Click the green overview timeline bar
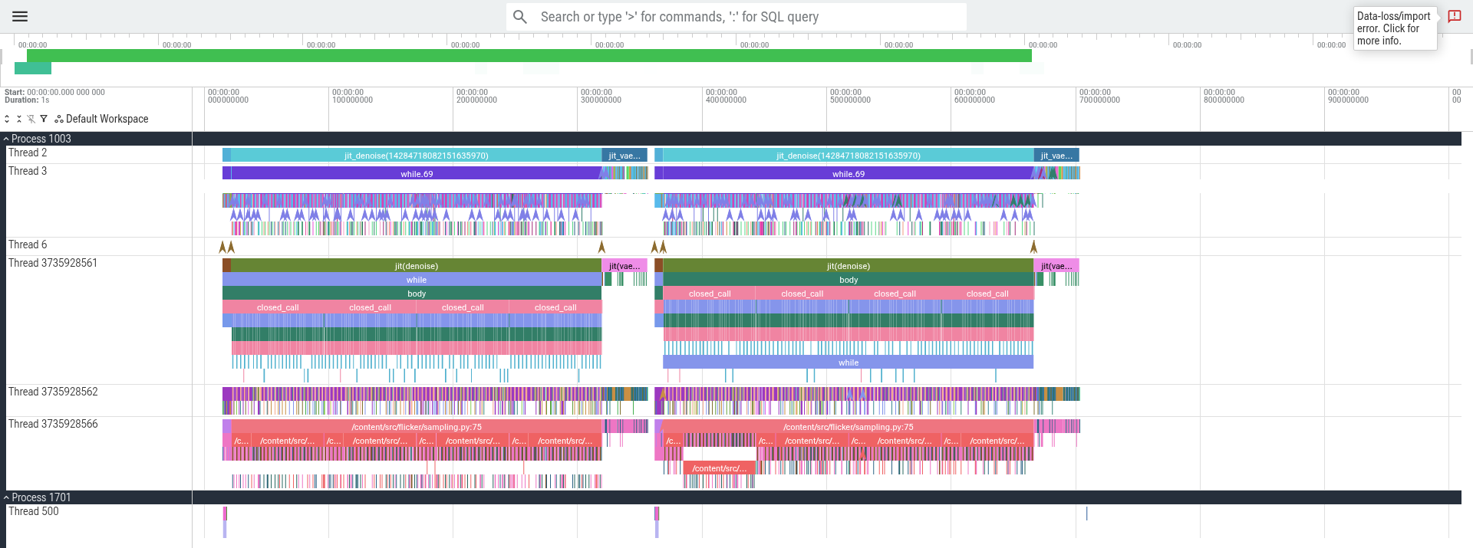 529,56
